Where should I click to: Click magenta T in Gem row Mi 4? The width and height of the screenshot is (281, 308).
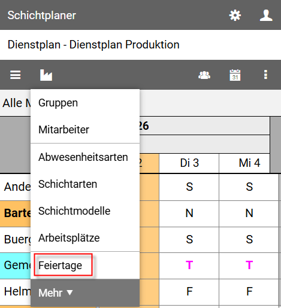click(249, 266)
